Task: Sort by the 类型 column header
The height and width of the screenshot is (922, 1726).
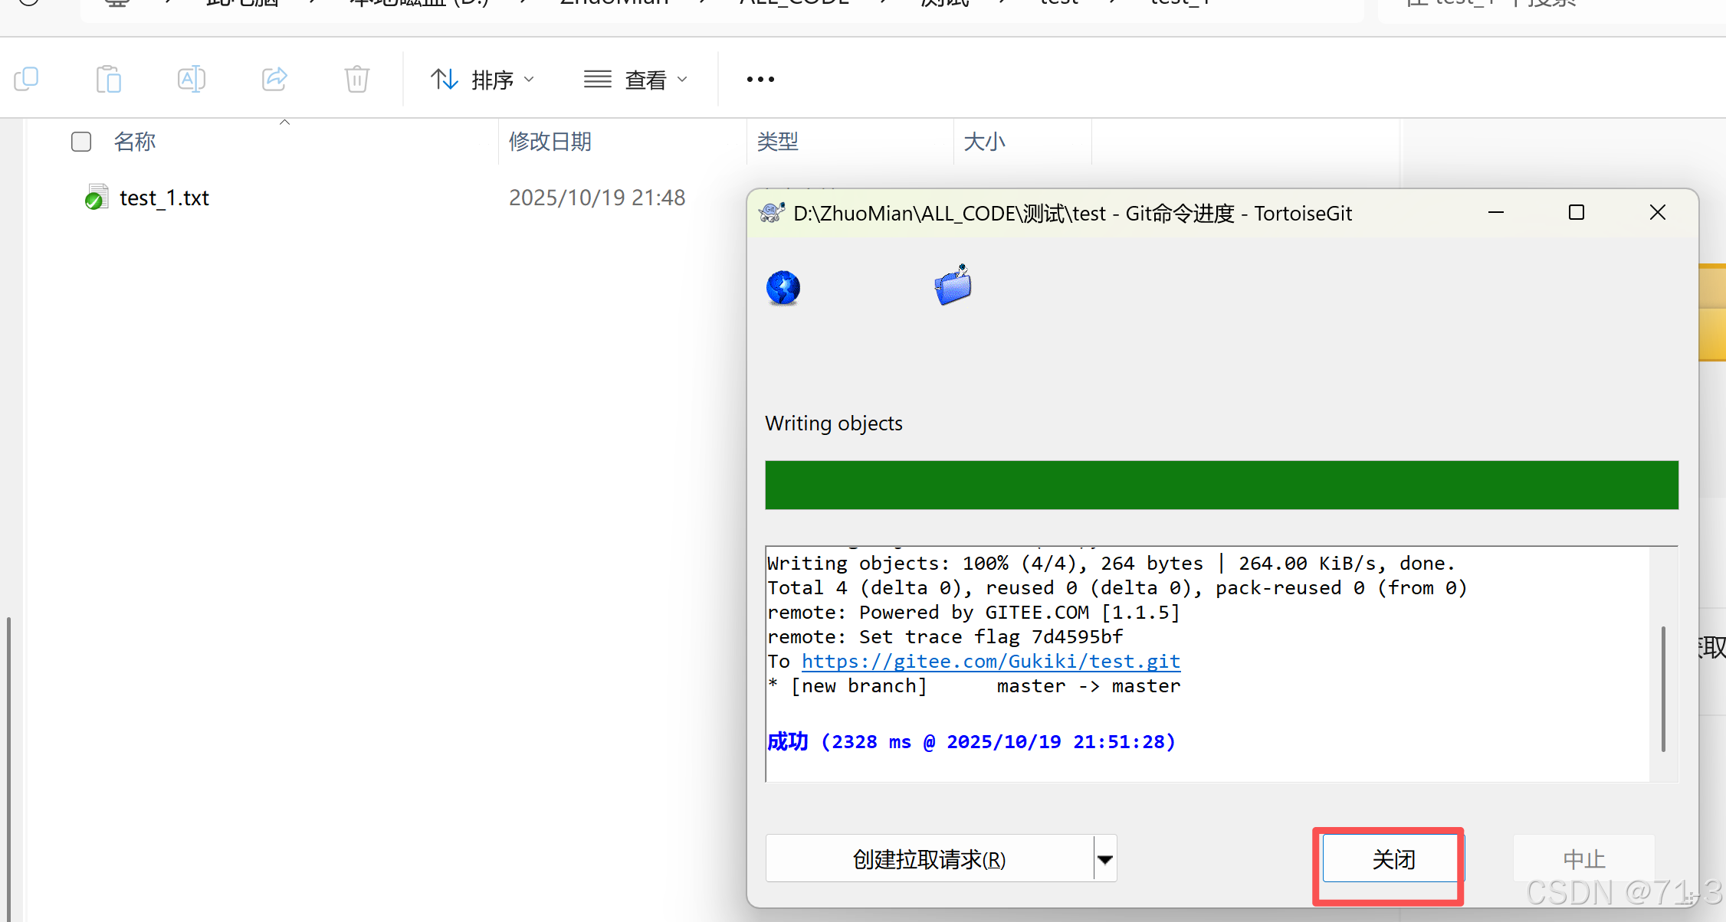Action: pos(778,142)
